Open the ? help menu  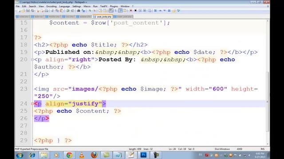coord(133,6)
